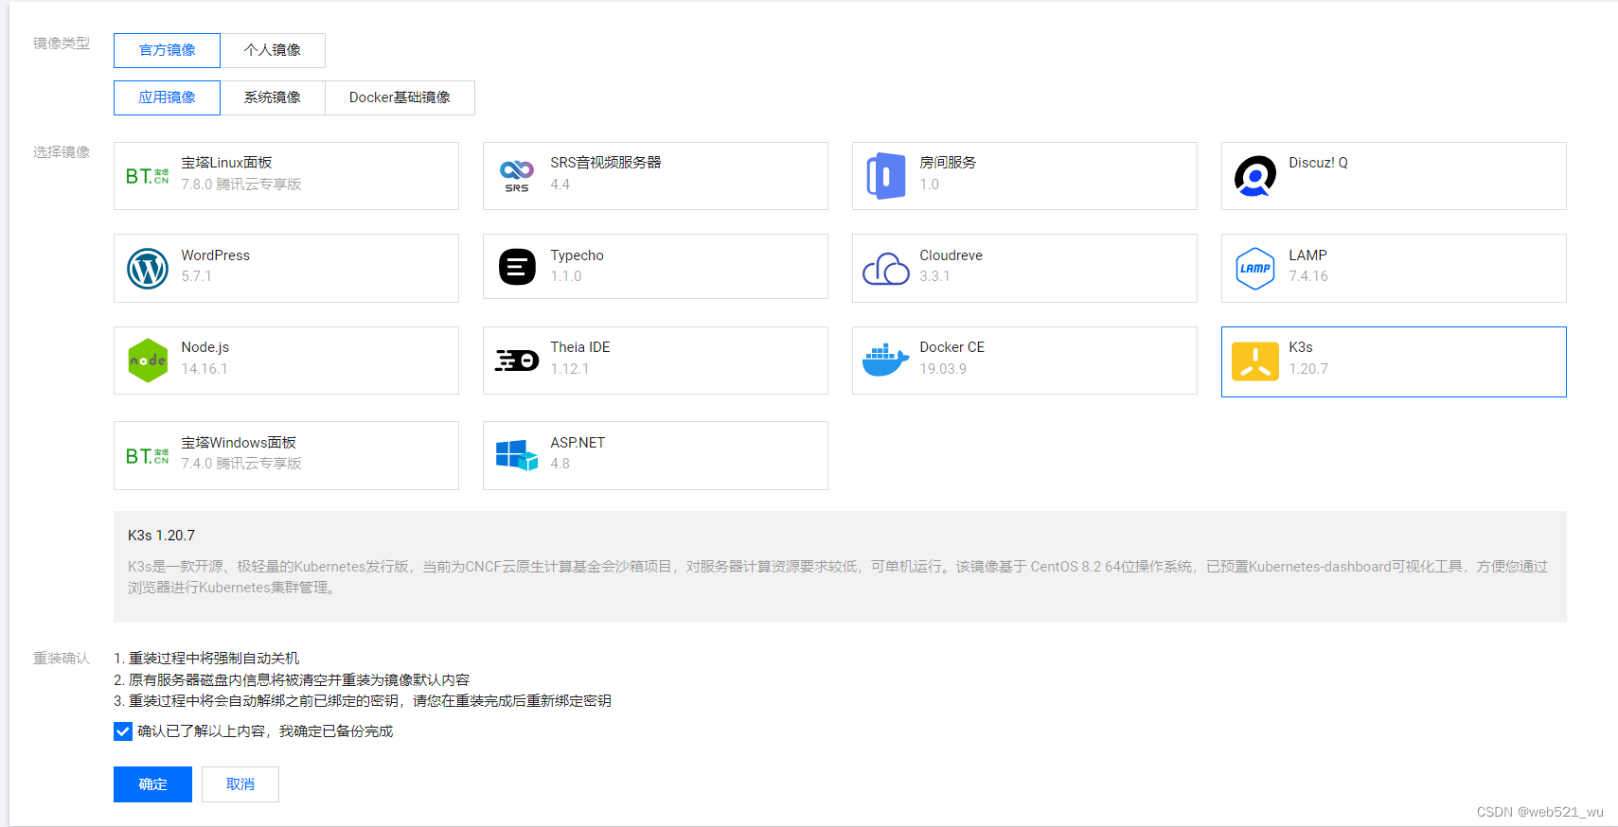
Task: Click the 'WordPress' title text
Action: (x=216, y=255)
